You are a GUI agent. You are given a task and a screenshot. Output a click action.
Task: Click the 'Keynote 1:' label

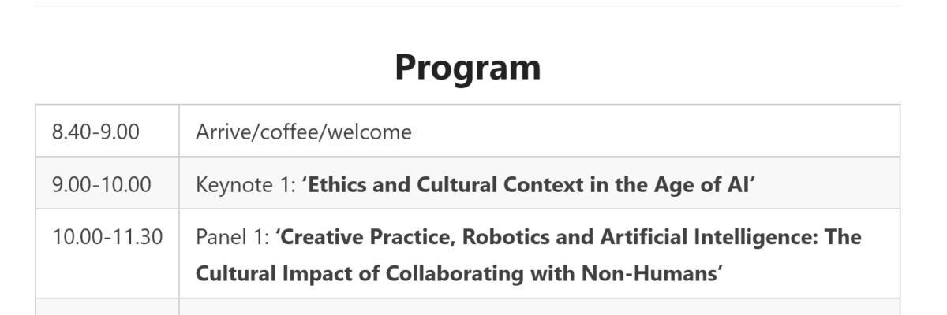pos(245,185)
